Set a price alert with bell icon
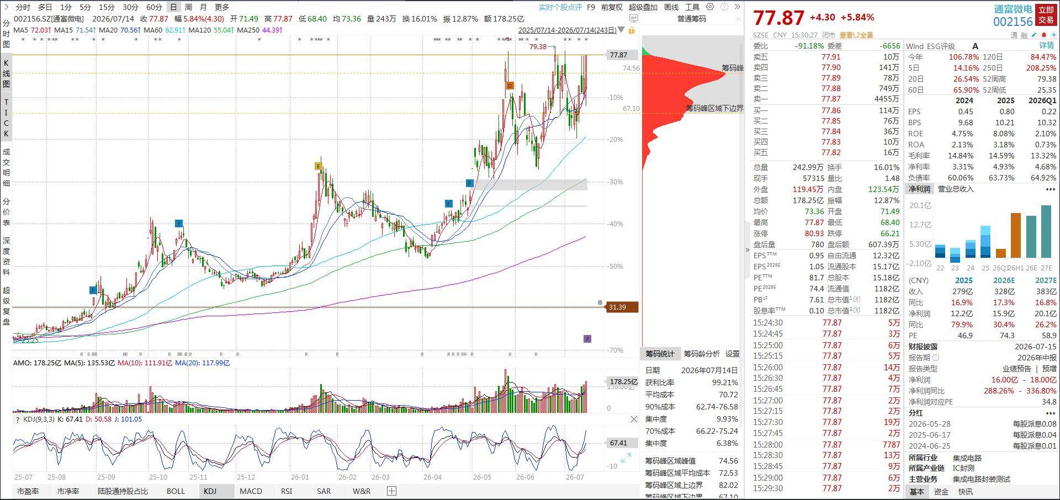 click(x=1044, y=35)
